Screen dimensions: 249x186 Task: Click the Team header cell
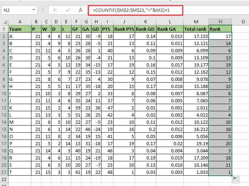[x=20, y=29]
